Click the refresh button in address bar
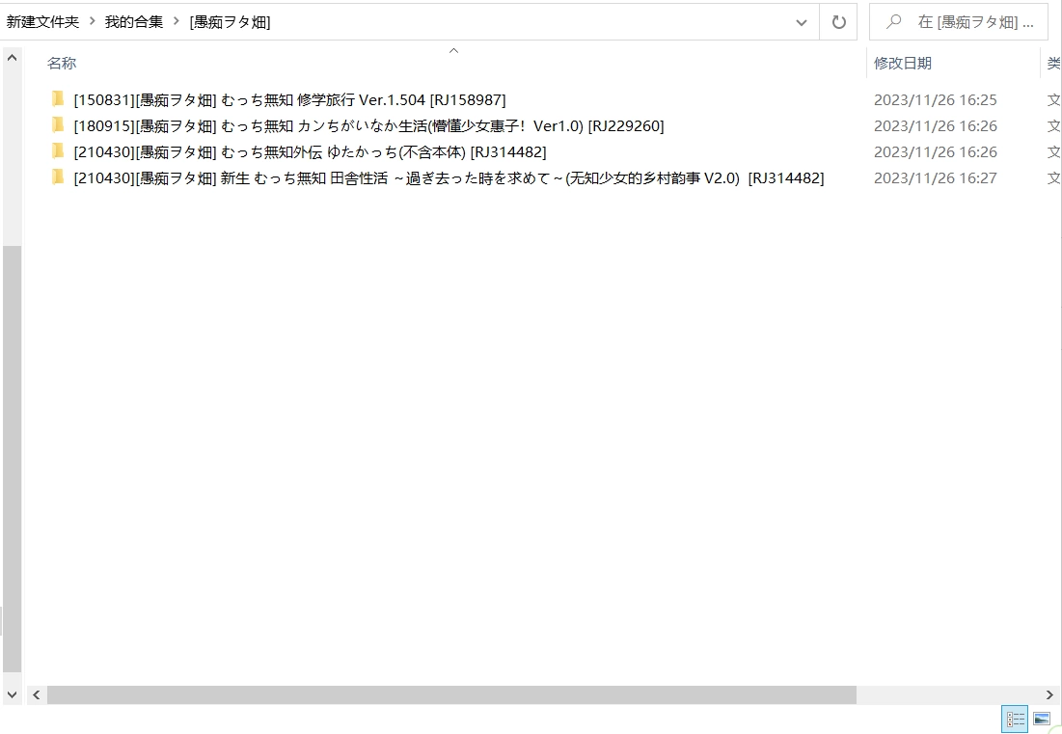1062x734 pixels. coord(838,22)
